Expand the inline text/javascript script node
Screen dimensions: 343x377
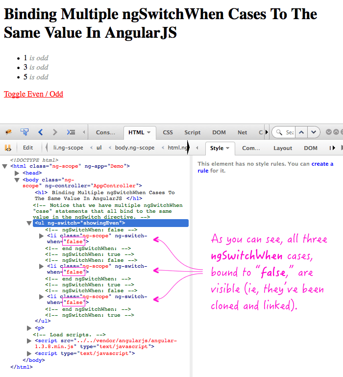coord(29,353)
